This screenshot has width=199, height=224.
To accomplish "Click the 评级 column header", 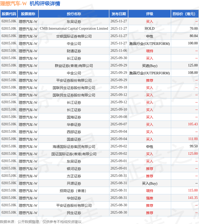I will (150, 14).
